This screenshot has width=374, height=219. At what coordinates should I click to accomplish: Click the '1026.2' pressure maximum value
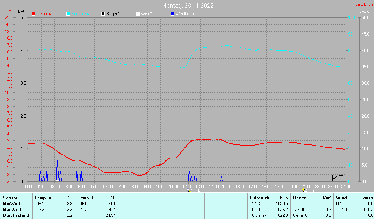282,210
